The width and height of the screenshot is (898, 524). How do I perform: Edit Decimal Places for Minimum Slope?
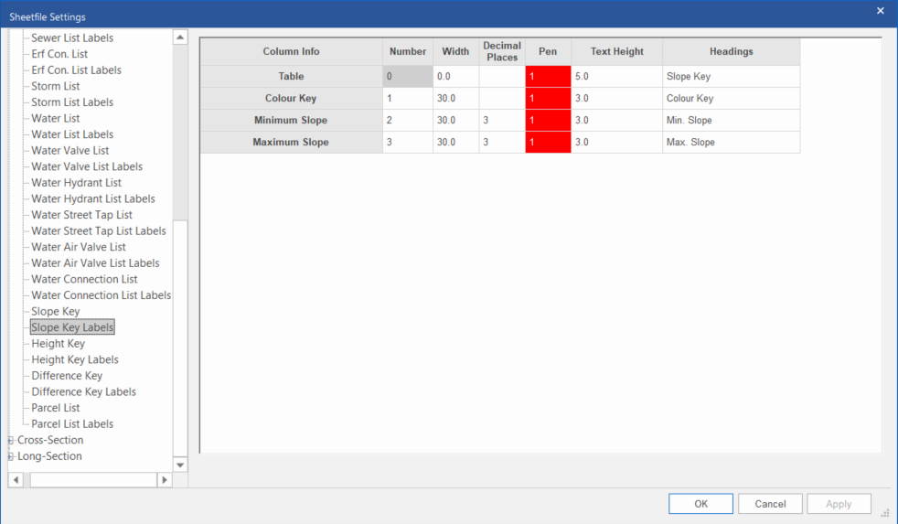[501, 121]
